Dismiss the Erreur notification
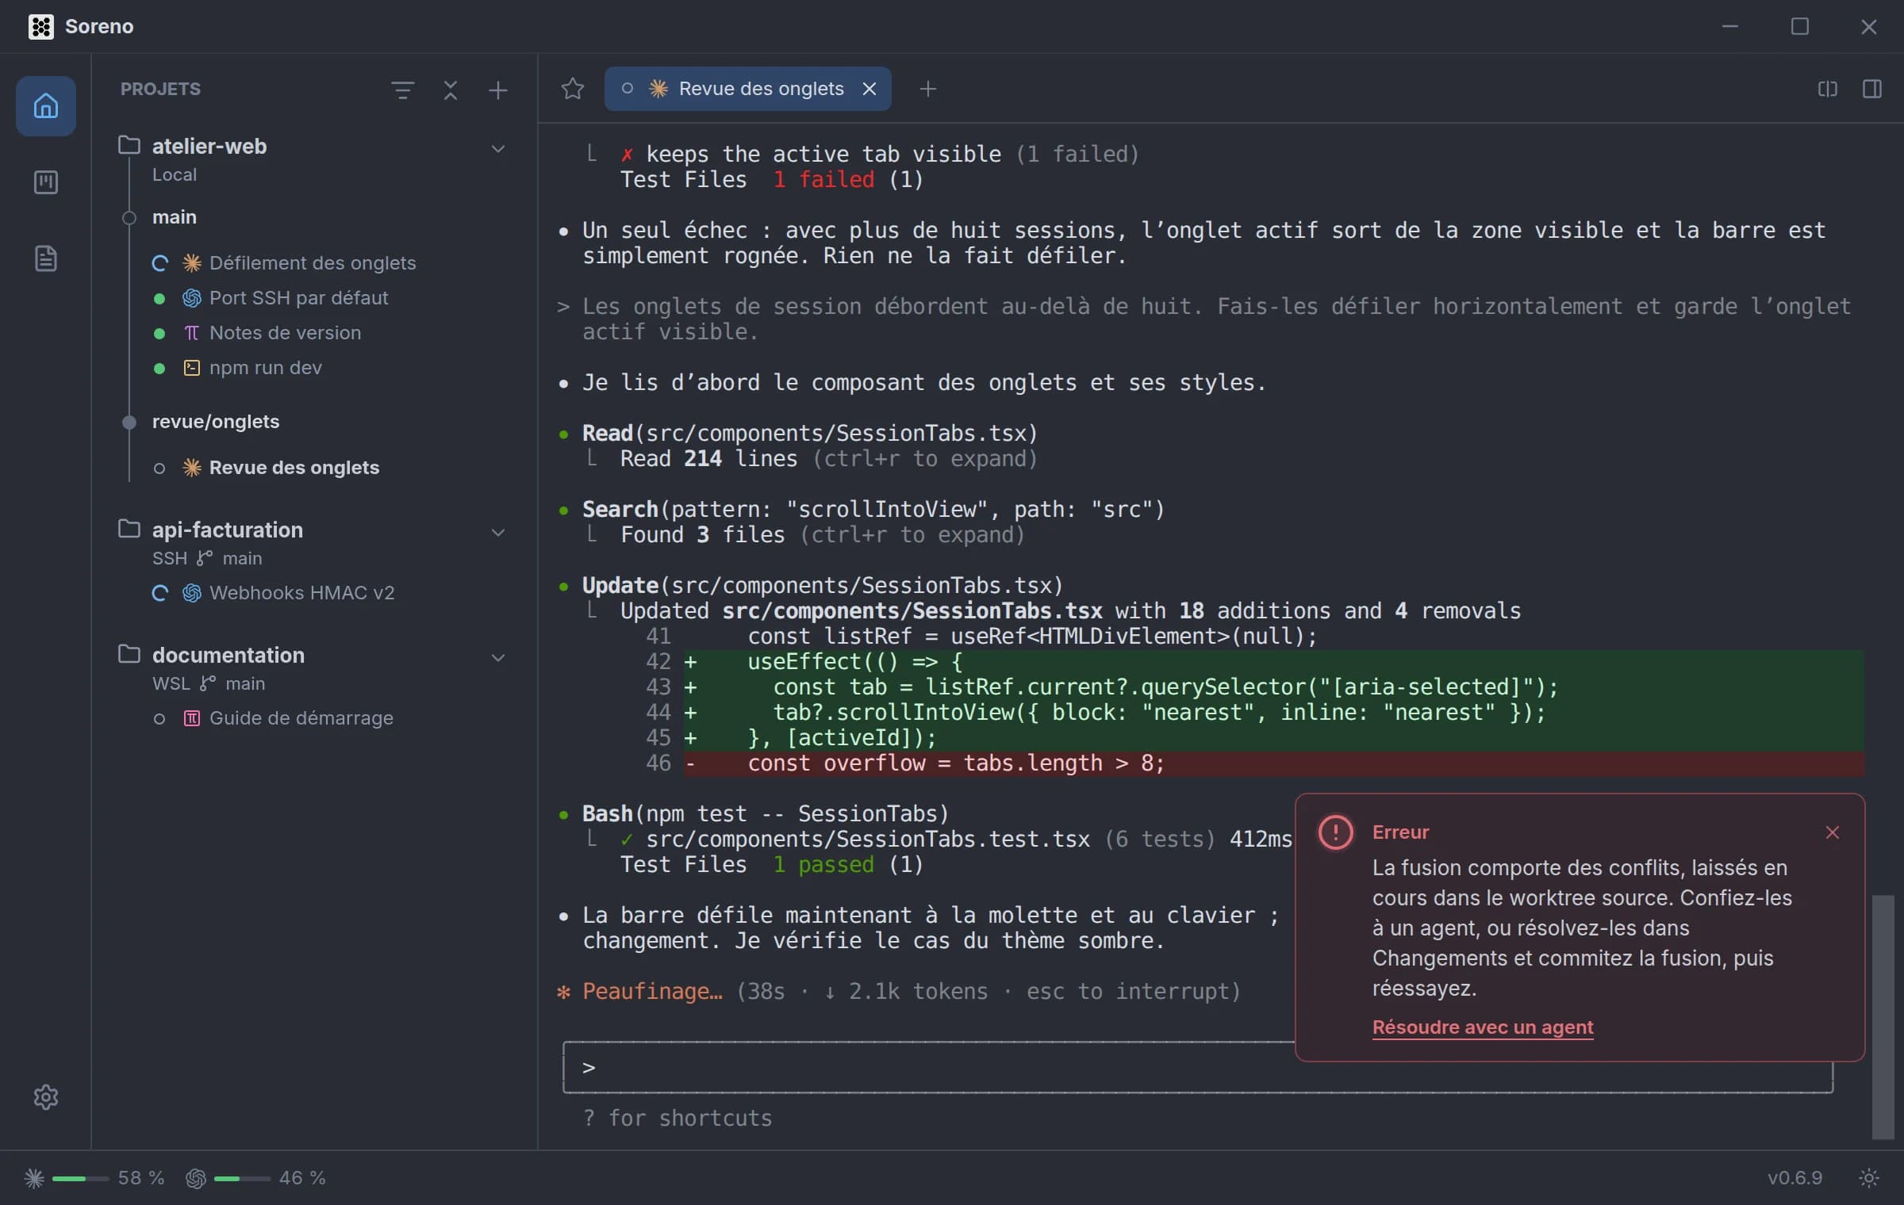The width and height of the screenshot is (1904, 1205). point(1832,832)
